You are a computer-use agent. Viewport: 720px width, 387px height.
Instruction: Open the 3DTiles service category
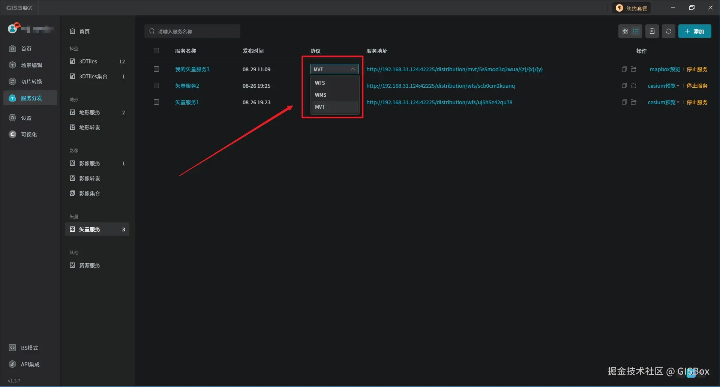(x=97, y=61)
